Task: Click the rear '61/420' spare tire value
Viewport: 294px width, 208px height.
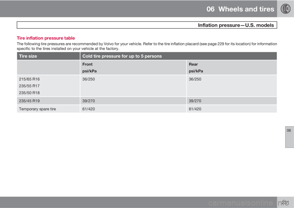Action: pos(195,109)
